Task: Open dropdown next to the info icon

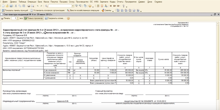Action: (93, 6)
